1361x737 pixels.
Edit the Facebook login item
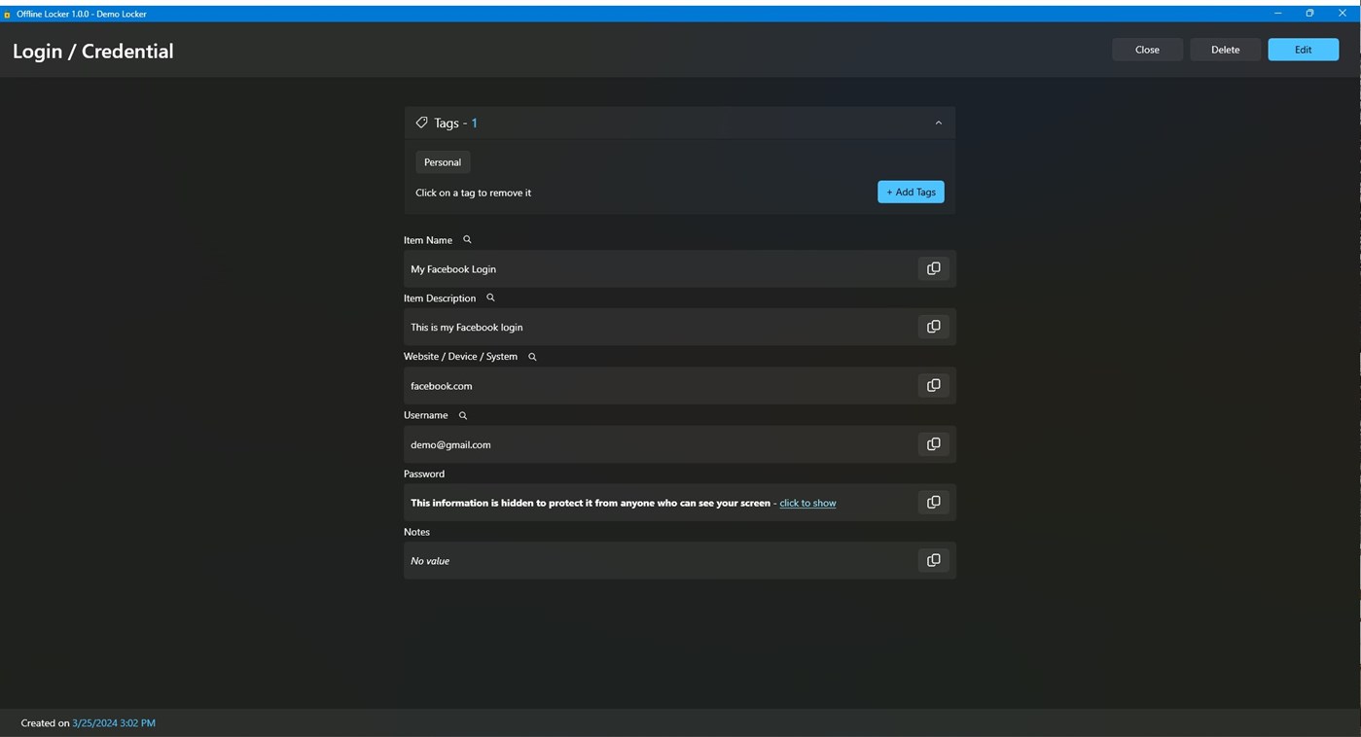[1303, 50]
